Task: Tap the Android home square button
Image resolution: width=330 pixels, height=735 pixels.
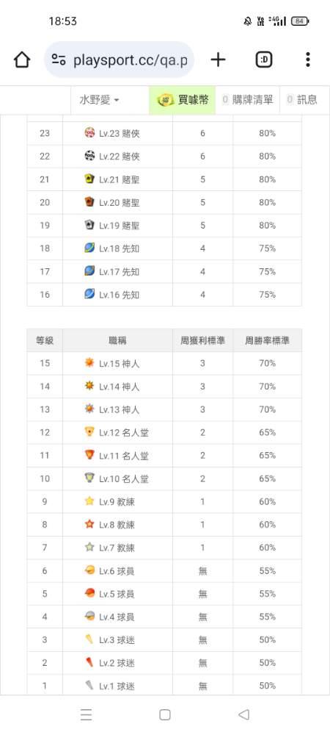Action: coord(164,714)
